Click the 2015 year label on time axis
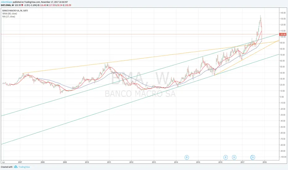Image resolution: width=288 pixels, height=170 pixels. [x=198, y=162]
